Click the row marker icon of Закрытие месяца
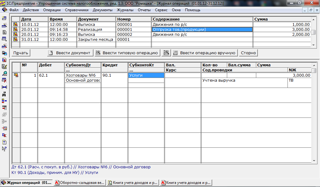 click(16, 40)
